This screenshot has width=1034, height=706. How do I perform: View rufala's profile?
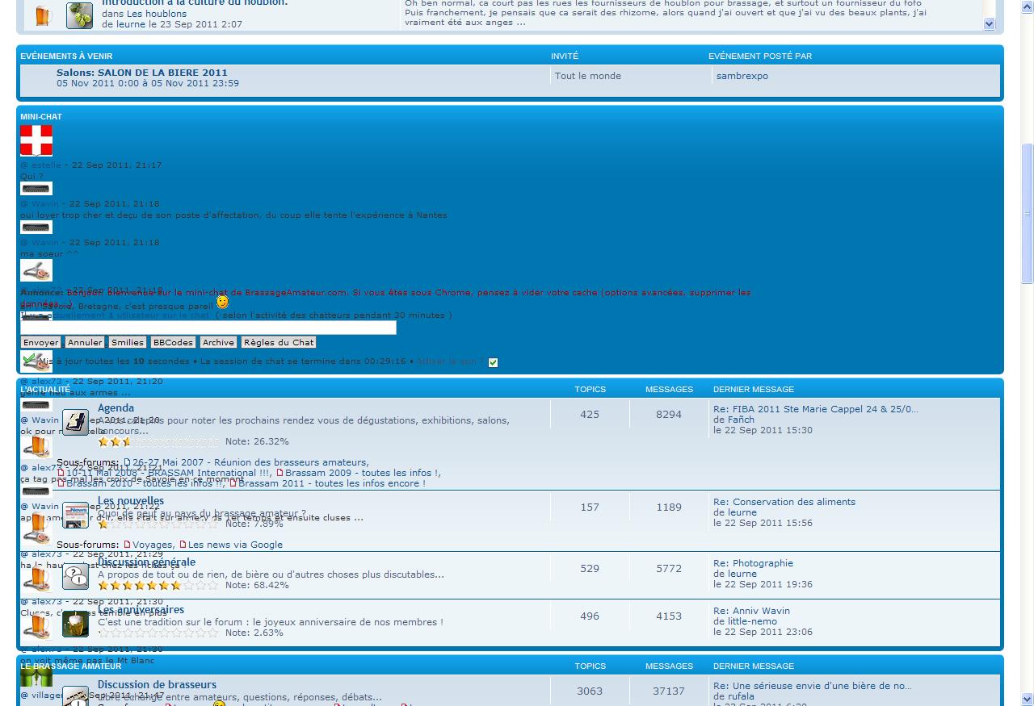coord(741,696)
